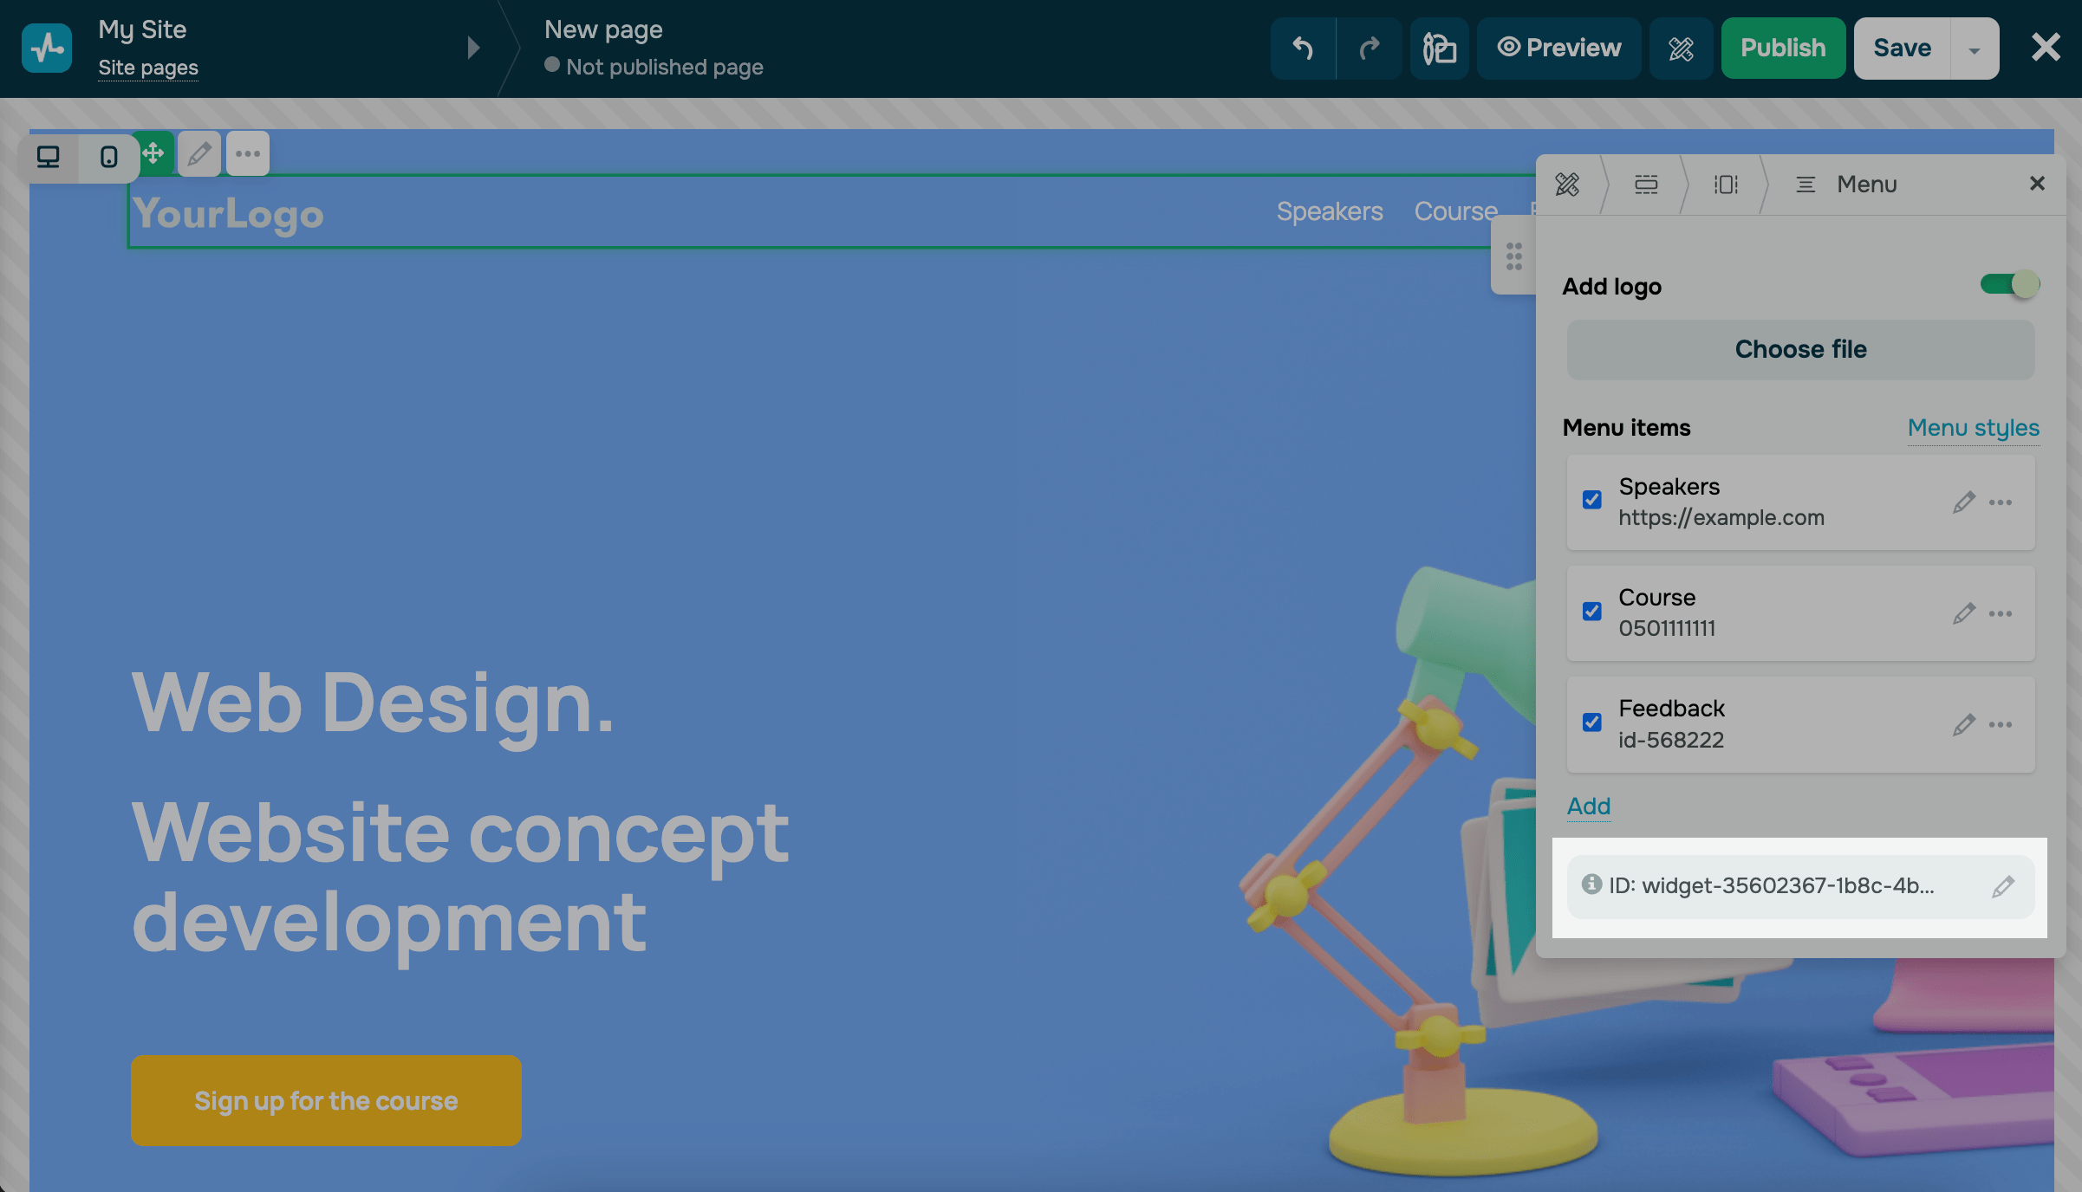Click the redo arrow icon
Viewport: 2082px width, 1192px height.
click(x=1369, y=48)
